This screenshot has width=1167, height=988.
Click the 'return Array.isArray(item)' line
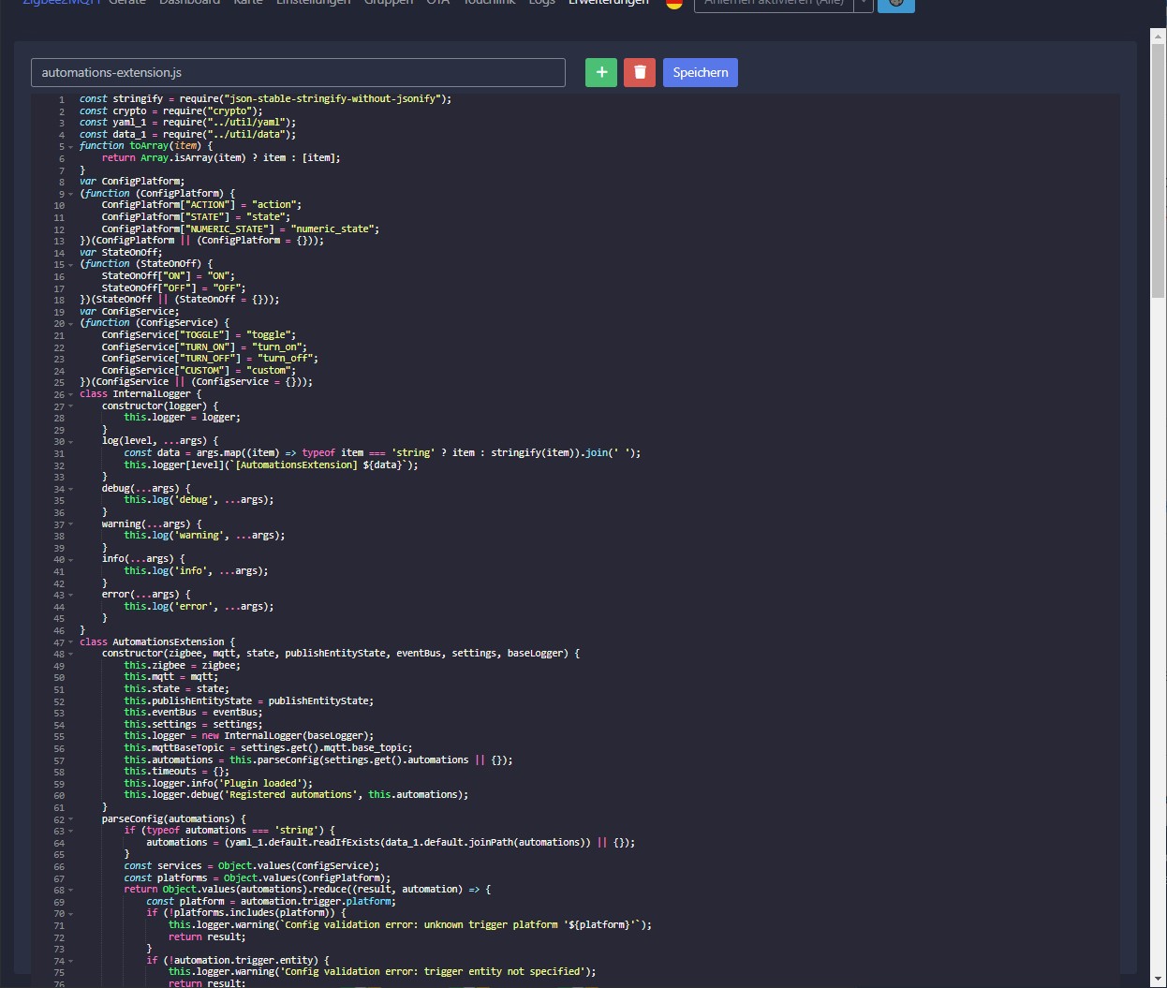pyautogui.click(x=221, y=158)
